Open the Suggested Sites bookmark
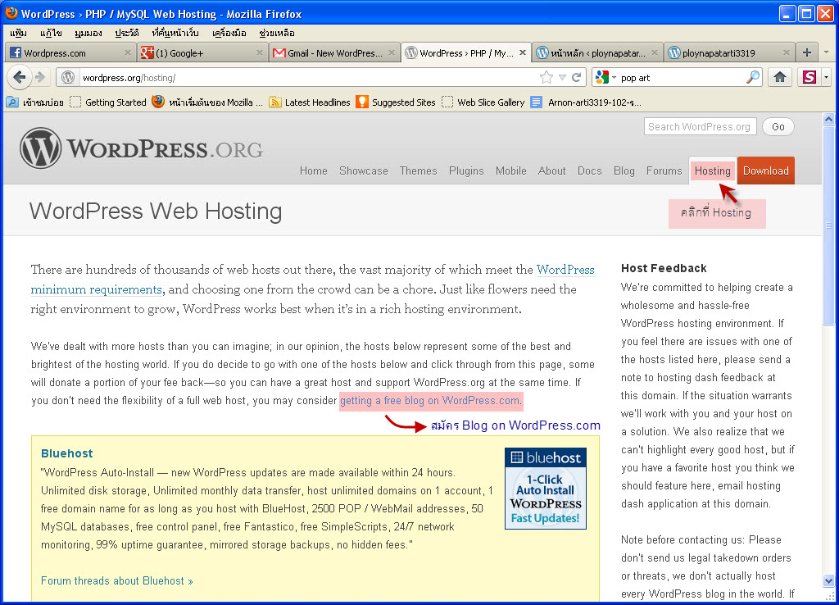 click(x=396, y=102)
